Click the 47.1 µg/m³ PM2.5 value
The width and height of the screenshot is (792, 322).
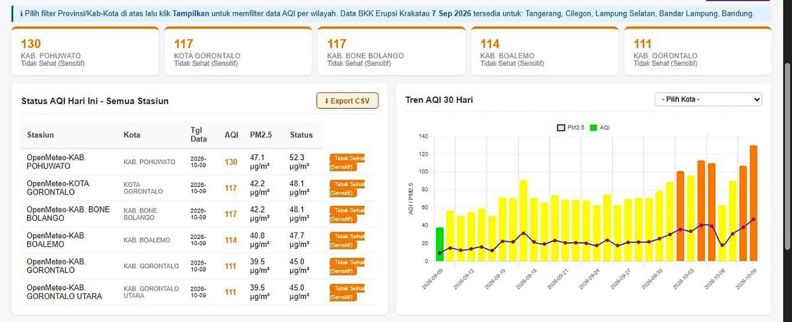click(x=260, y=162)
